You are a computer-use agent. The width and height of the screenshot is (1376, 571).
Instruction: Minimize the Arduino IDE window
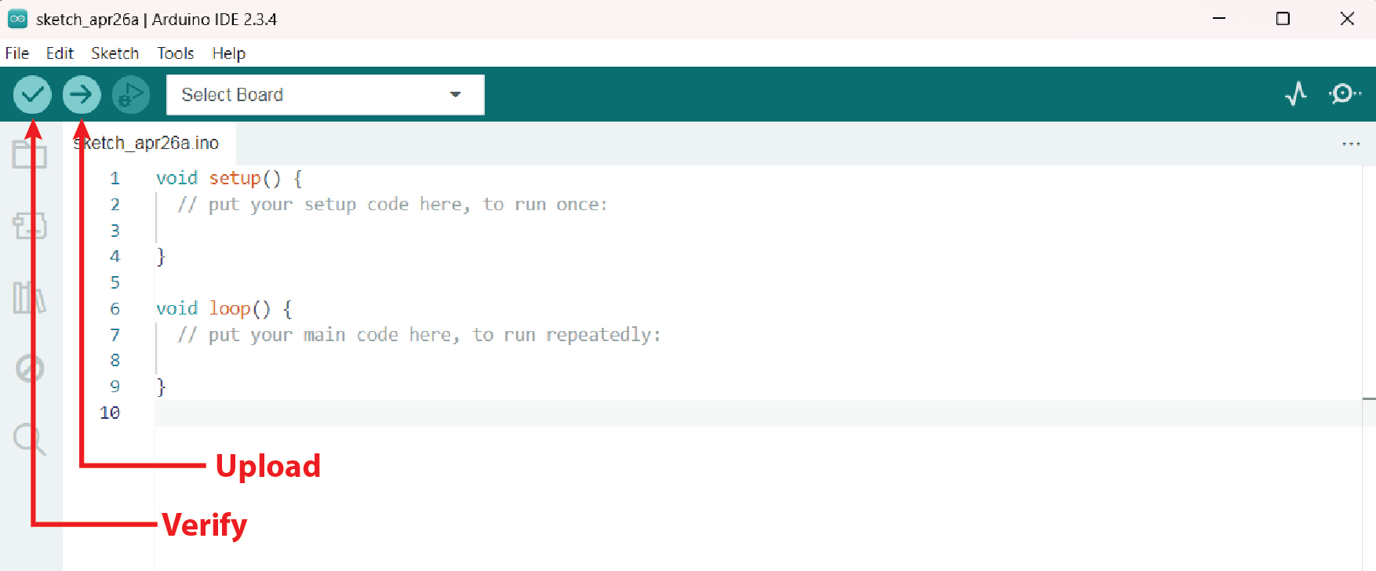point(1219,18)
